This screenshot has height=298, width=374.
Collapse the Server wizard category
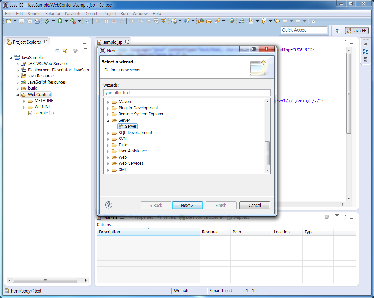pyautogui.click(x=108, y=121)
